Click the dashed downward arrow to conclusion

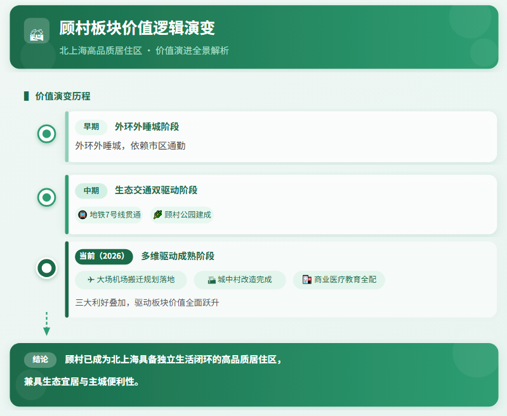pyautogui.click(x=46, y=323)
